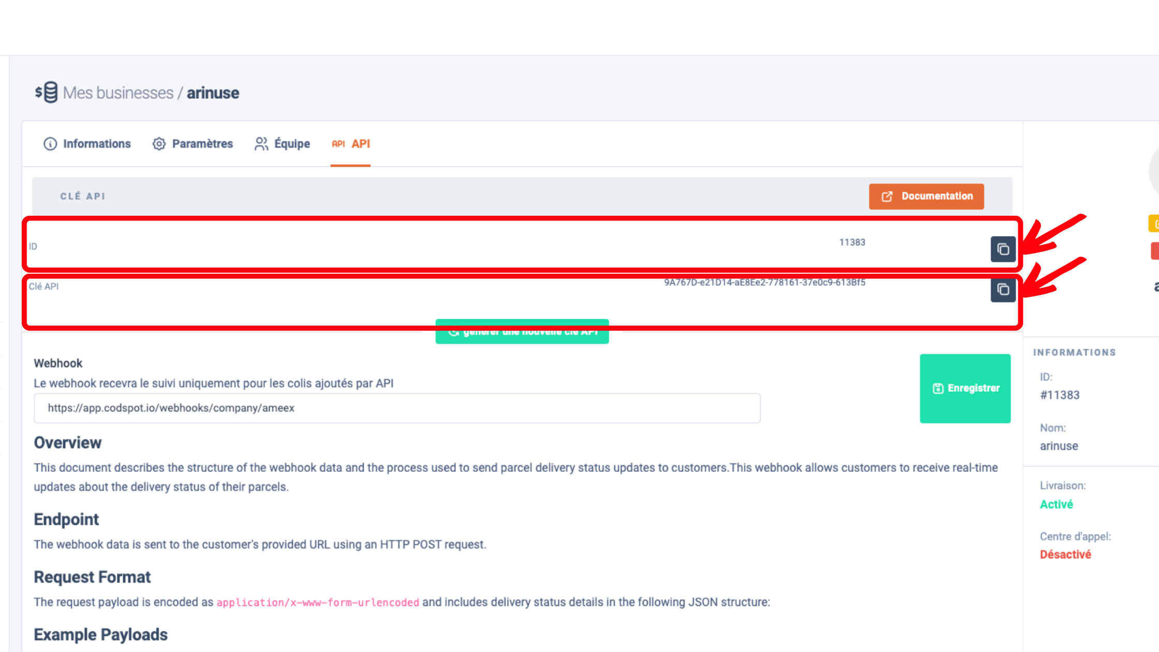
Task: Click the red action button in the right panel
Action: click(x=1155, y=251)
